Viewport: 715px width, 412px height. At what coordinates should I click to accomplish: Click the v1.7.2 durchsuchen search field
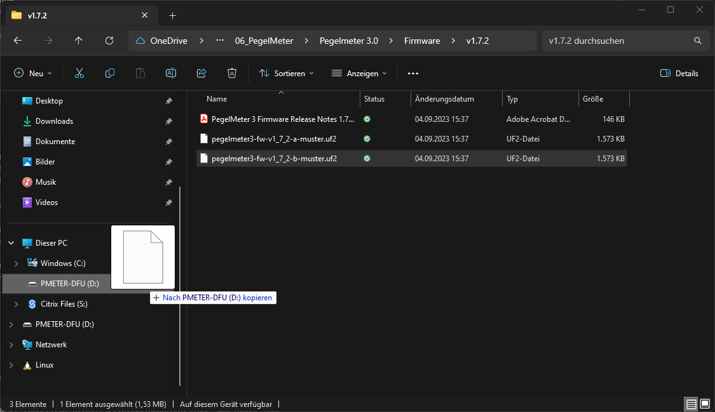coord(616,41)
